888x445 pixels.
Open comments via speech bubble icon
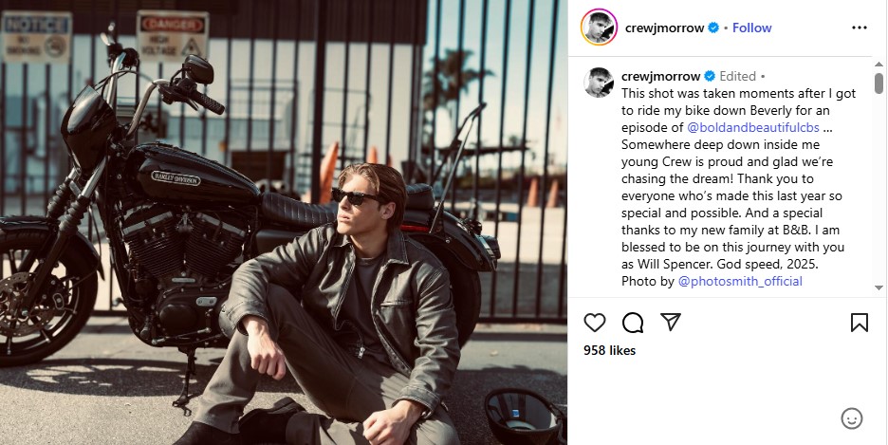point(633,323)
